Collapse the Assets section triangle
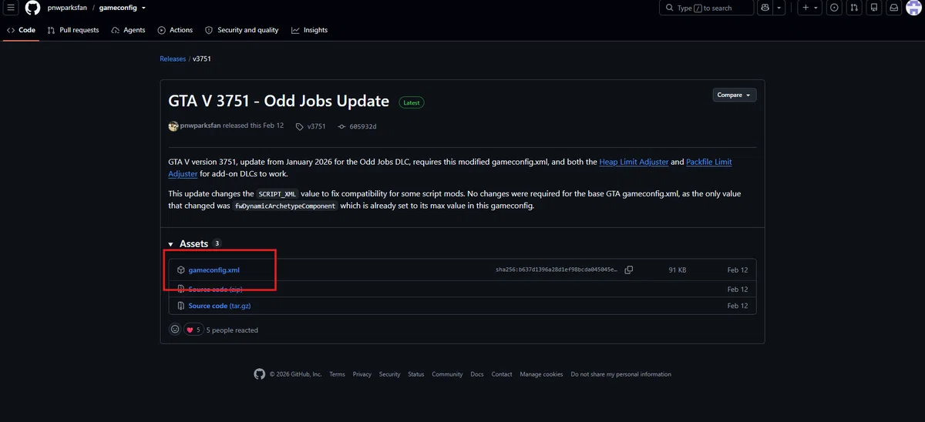The image size is (925, 422). (171, 244)
